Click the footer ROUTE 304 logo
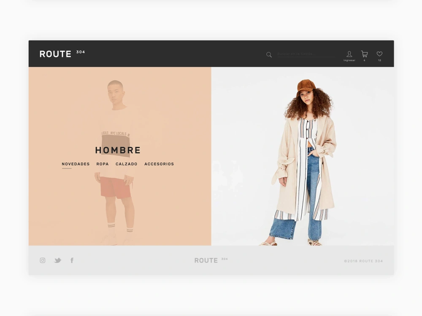 211,260
